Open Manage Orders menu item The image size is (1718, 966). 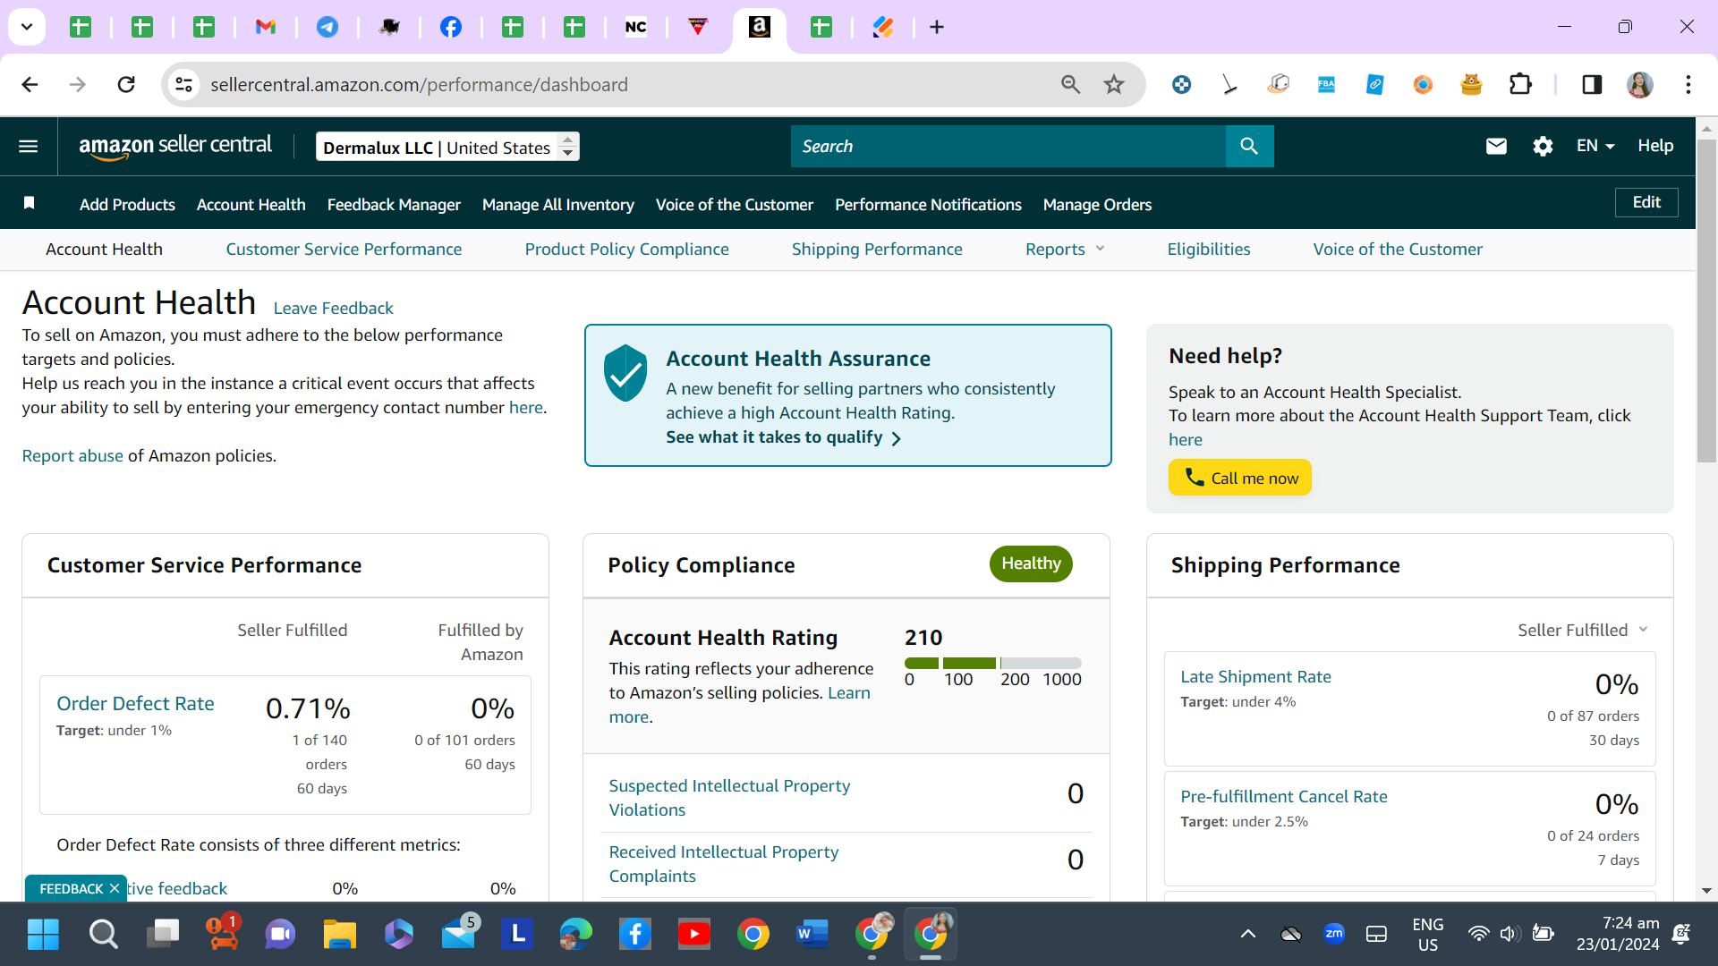tap(1097, 205)
